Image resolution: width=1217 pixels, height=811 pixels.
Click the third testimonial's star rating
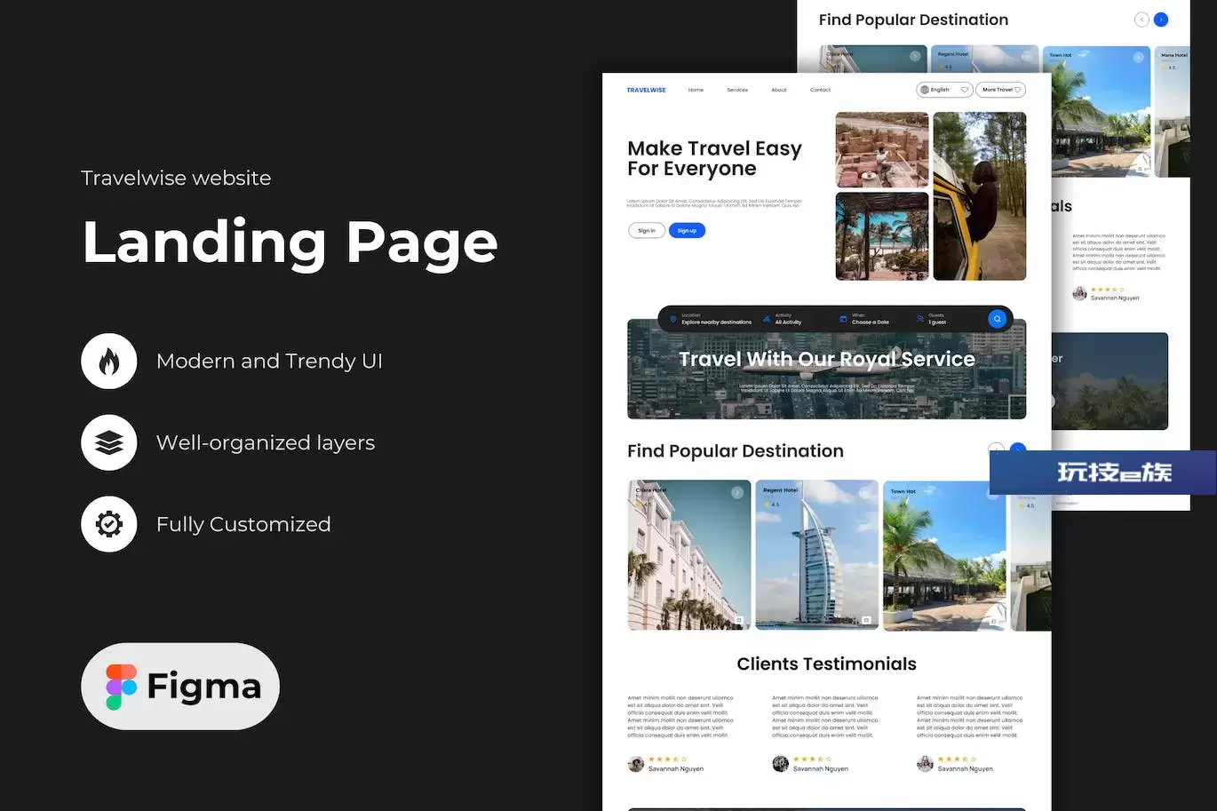click(958, 759)
